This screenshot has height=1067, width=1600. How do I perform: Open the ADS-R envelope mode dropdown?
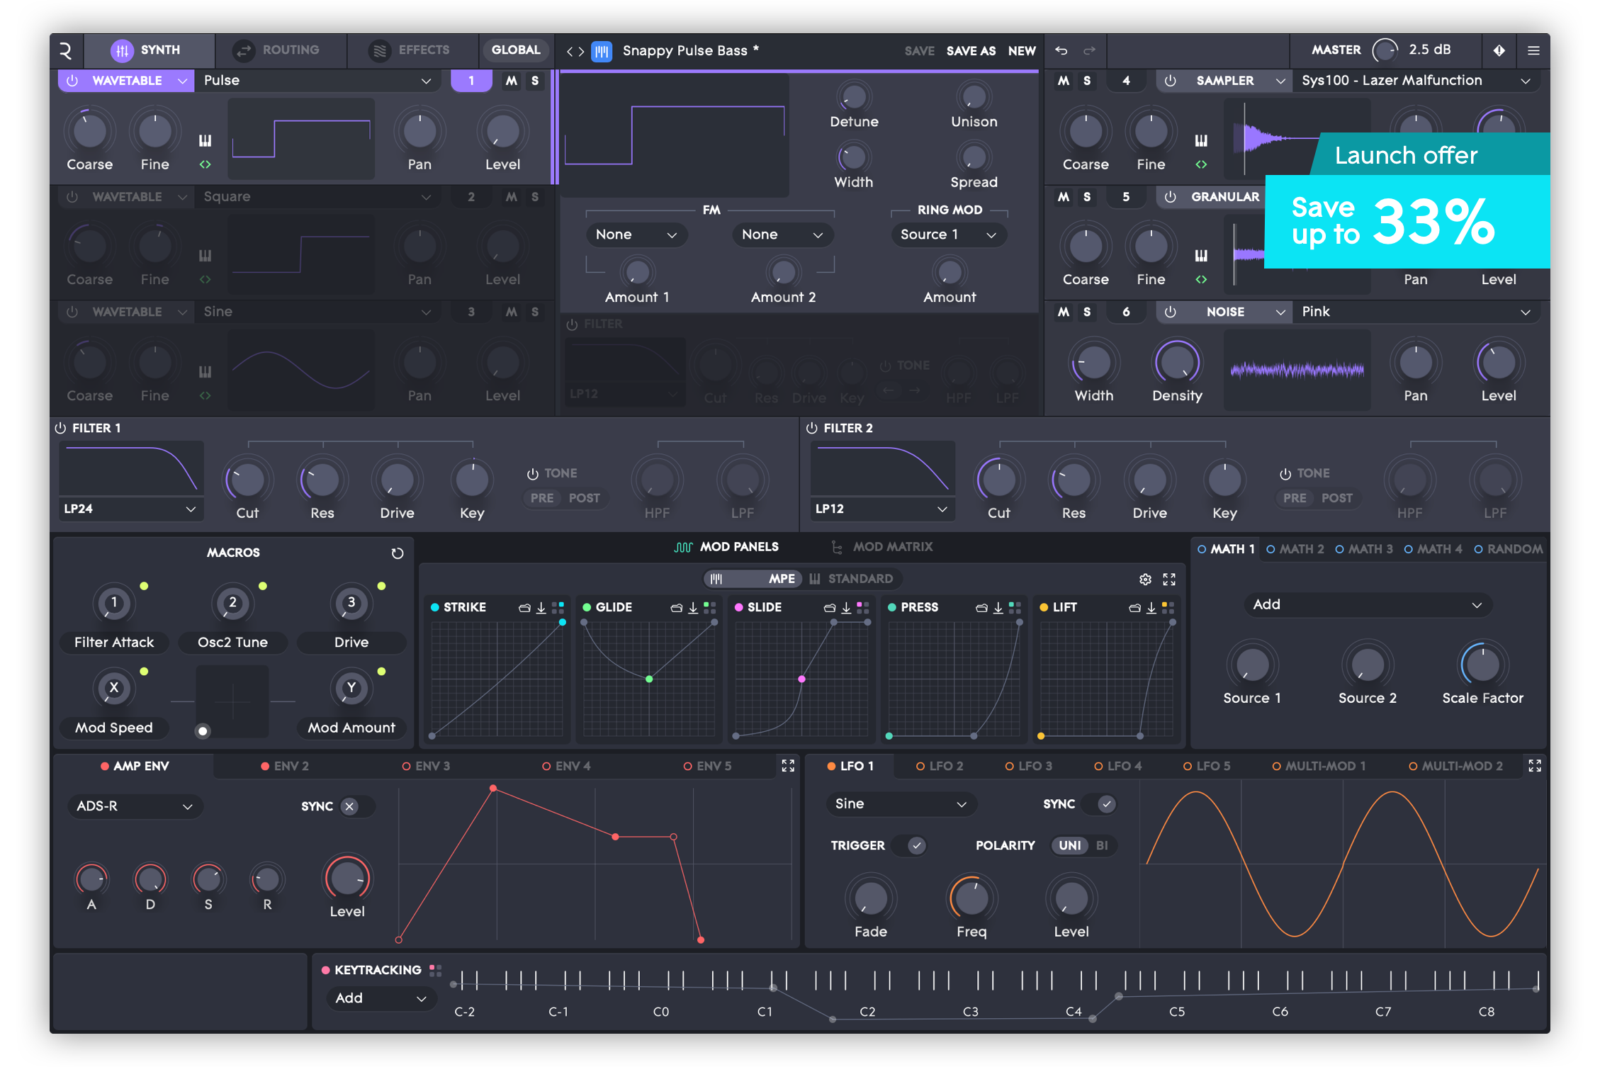135,806
